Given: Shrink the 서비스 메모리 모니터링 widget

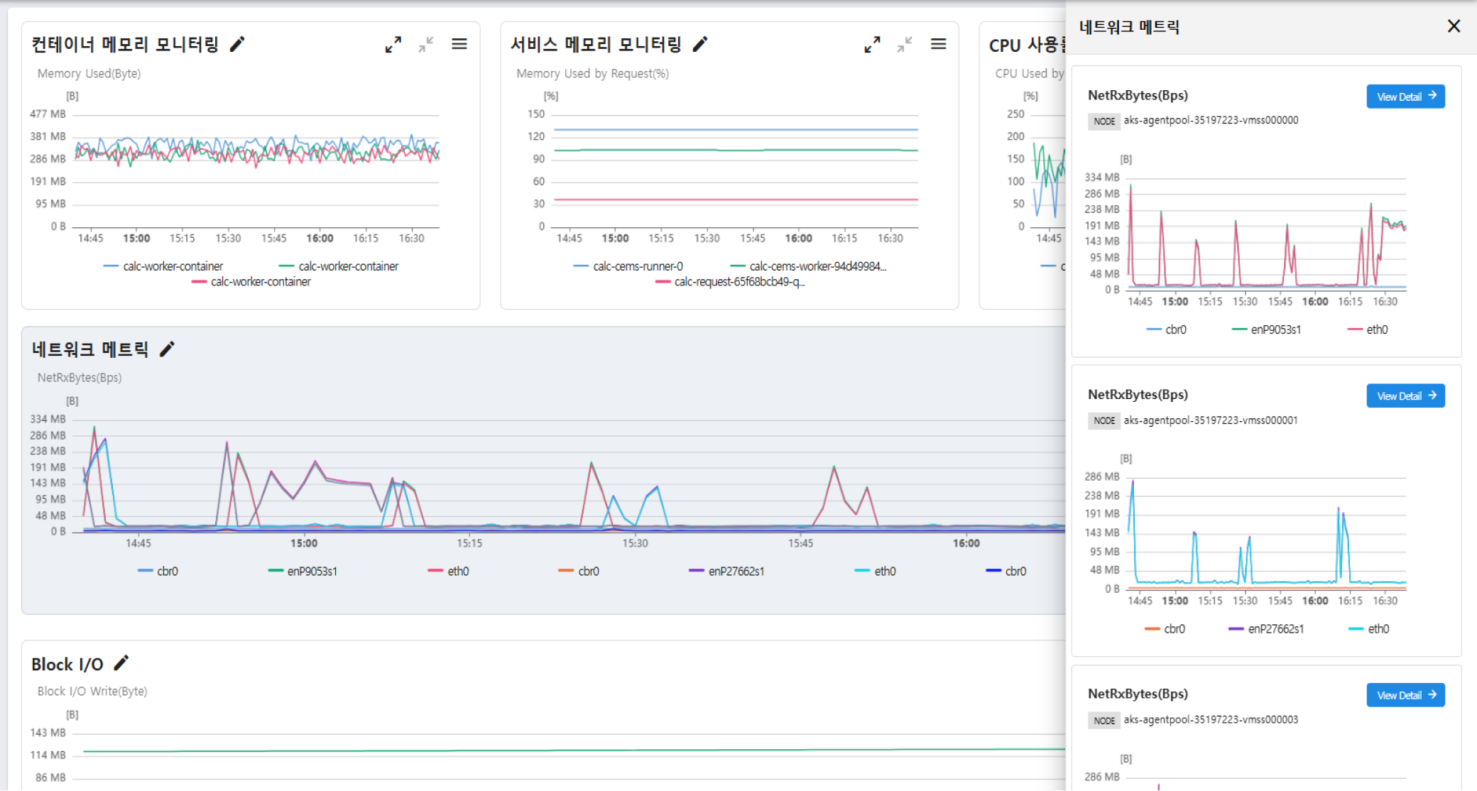Looking at the screenshot, I should coord(905,45).
